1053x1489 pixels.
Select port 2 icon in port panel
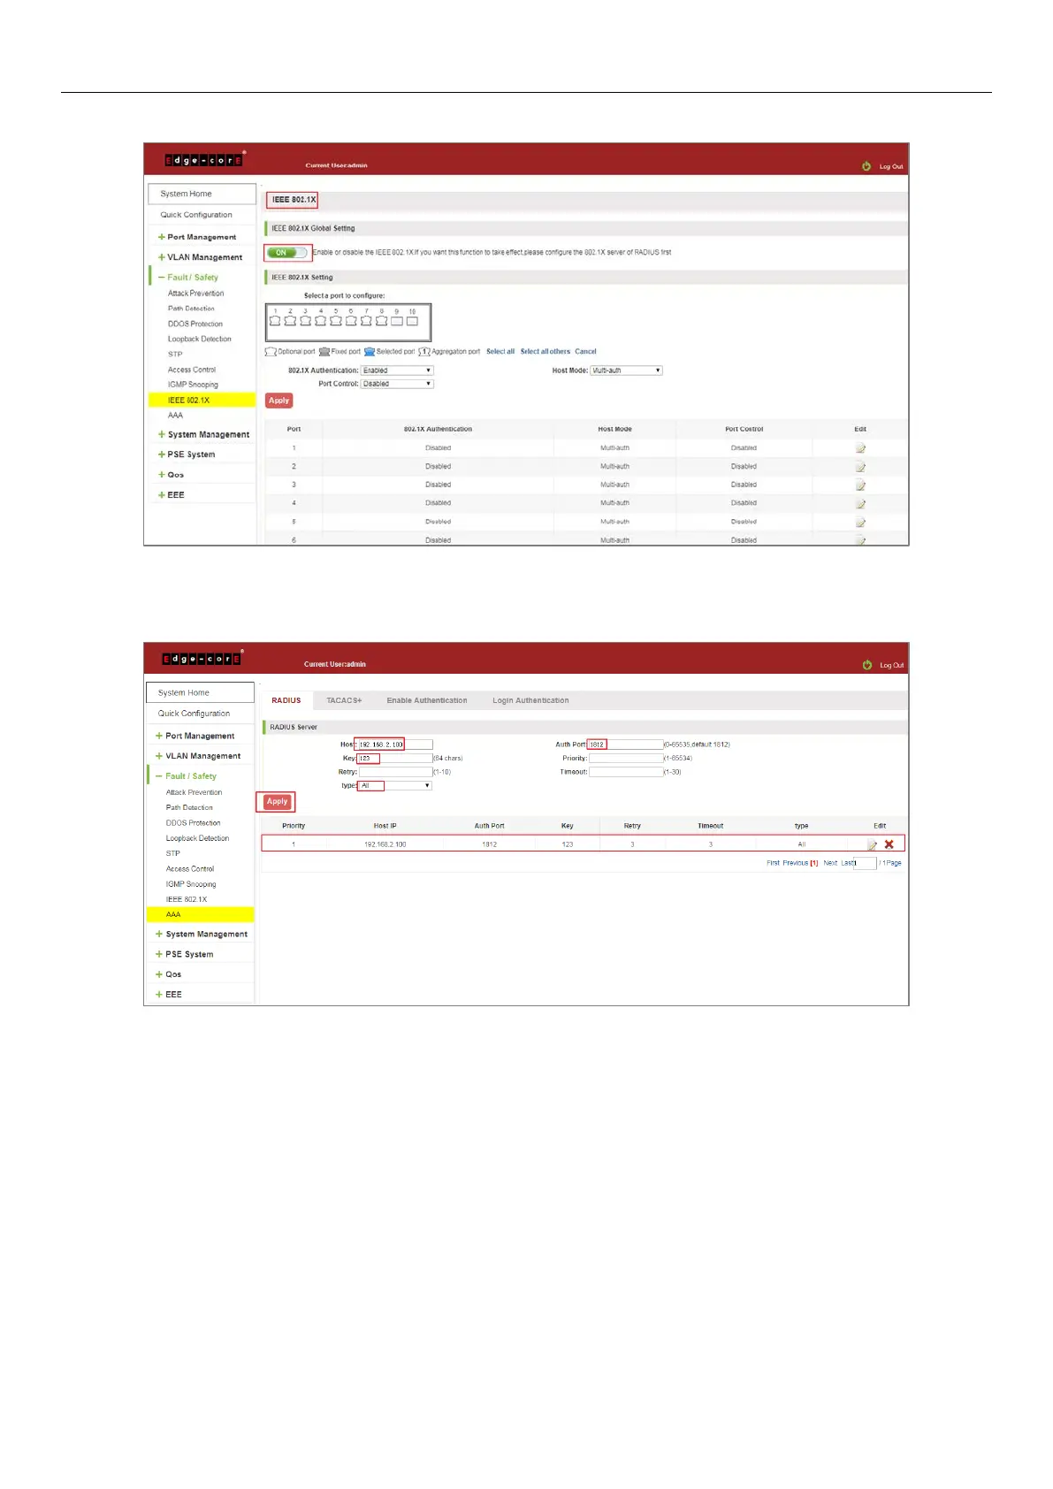pyautogui.click(x=290, y=321)
